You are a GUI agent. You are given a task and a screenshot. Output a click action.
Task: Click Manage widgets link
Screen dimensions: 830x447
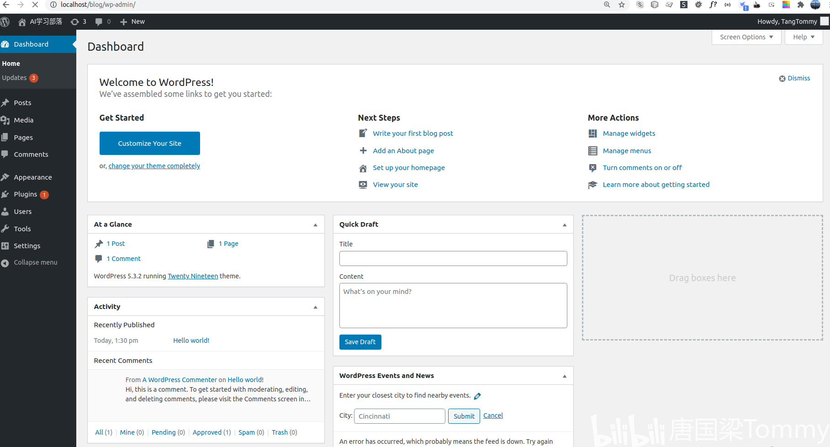click(x=629, y=133)
